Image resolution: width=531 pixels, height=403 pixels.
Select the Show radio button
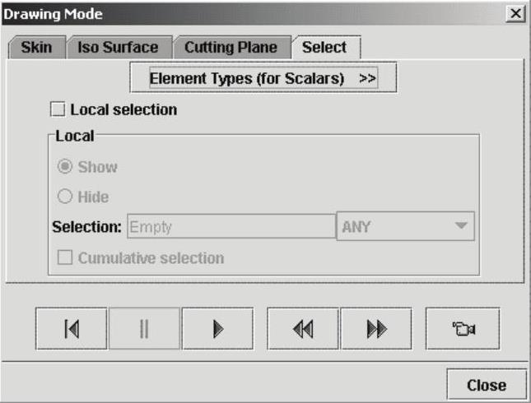[x=65, y=167]
